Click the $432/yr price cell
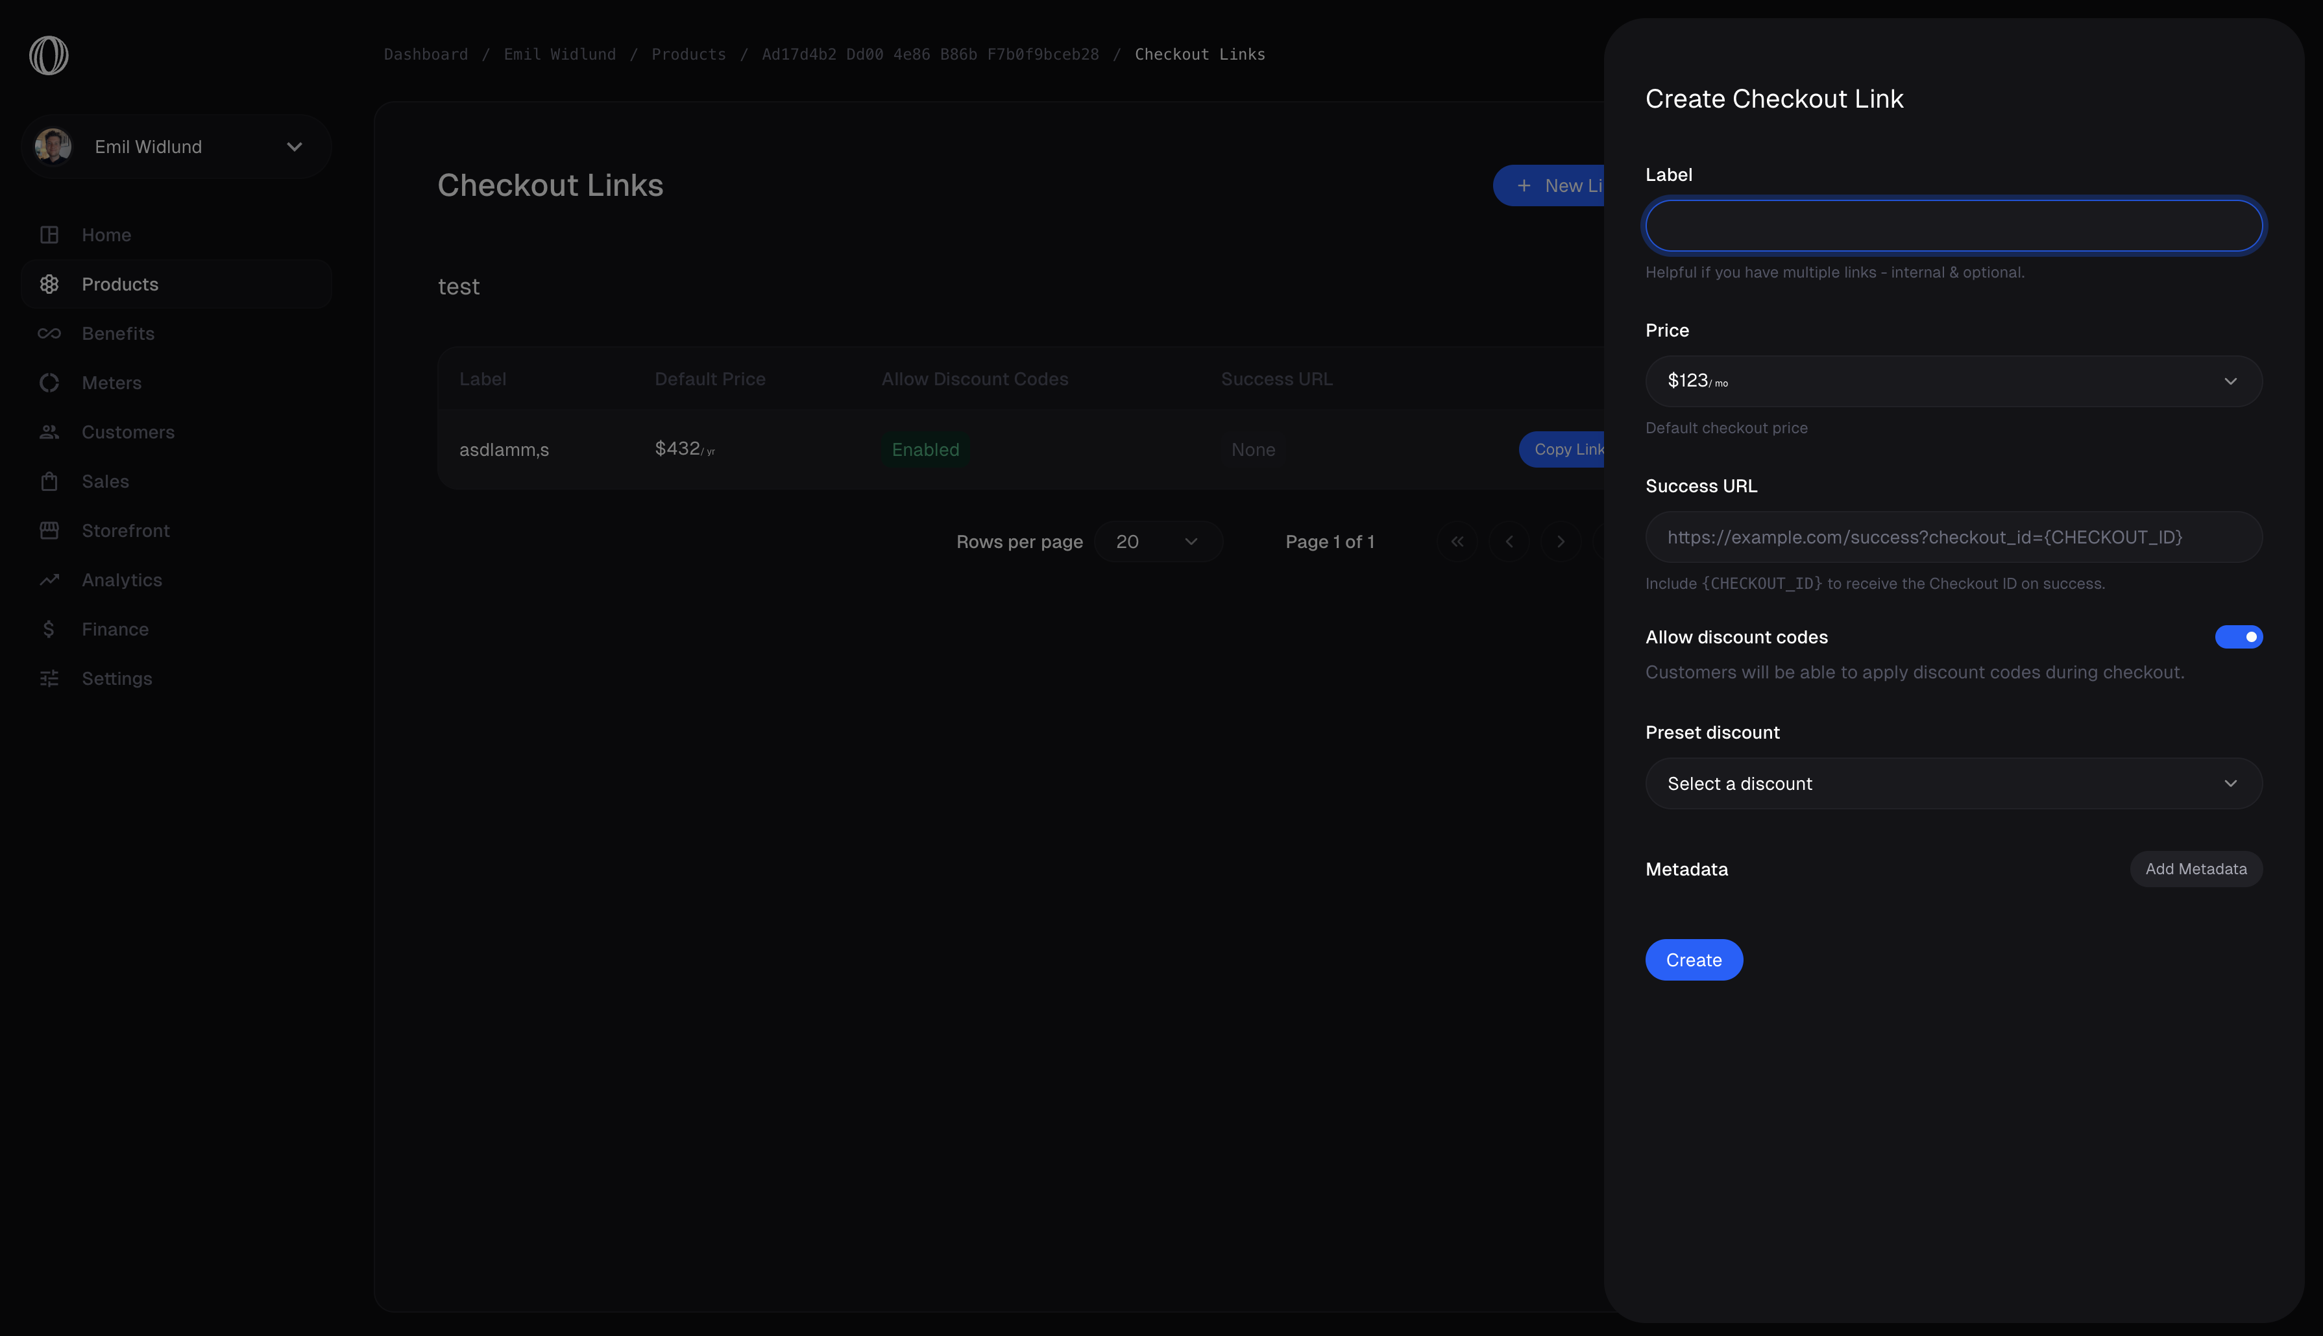The width and height of the screenshot is (2323, 1336). [685, 449]
